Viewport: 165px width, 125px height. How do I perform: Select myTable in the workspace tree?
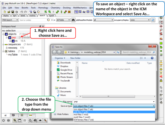[13, 55]
